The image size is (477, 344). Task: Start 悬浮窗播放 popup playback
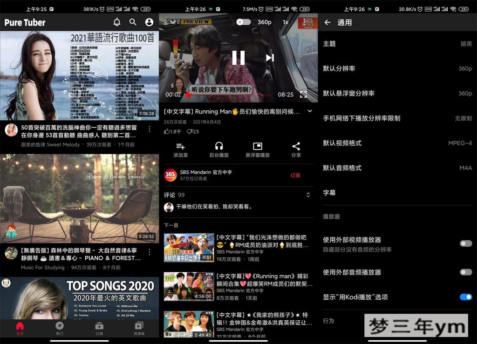click(258, 150)
